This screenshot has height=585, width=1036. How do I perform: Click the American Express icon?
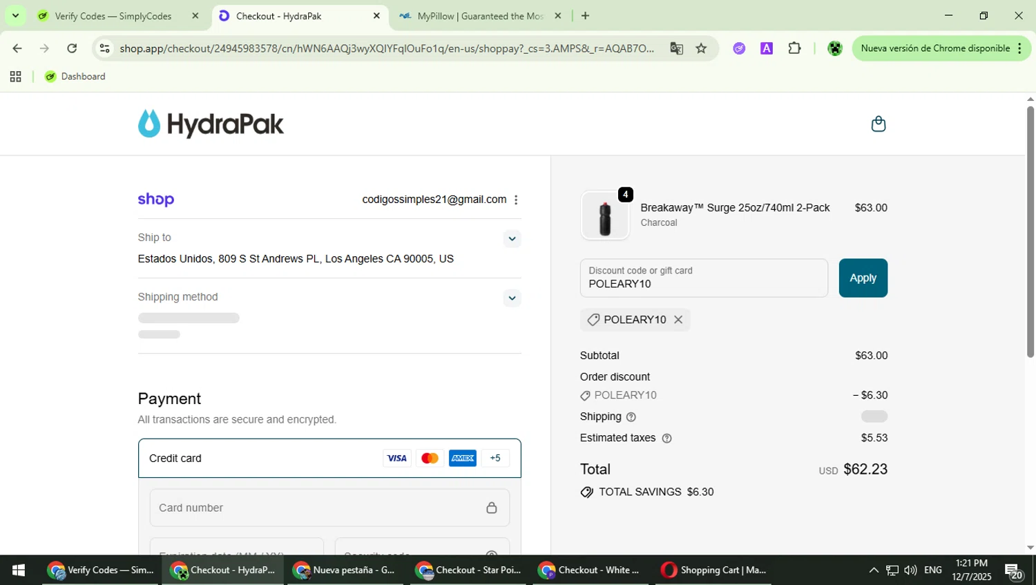click(x=462, y=458)
